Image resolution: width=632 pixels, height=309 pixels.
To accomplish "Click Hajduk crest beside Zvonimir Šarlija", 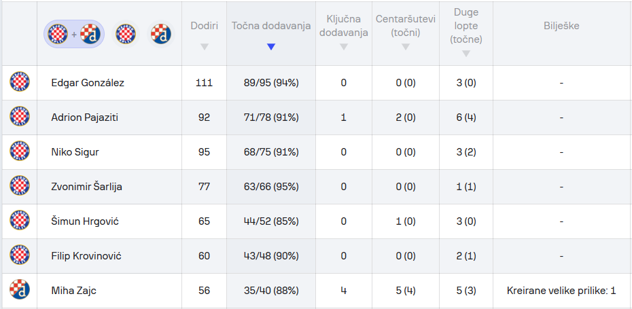I will click(20, 186).
